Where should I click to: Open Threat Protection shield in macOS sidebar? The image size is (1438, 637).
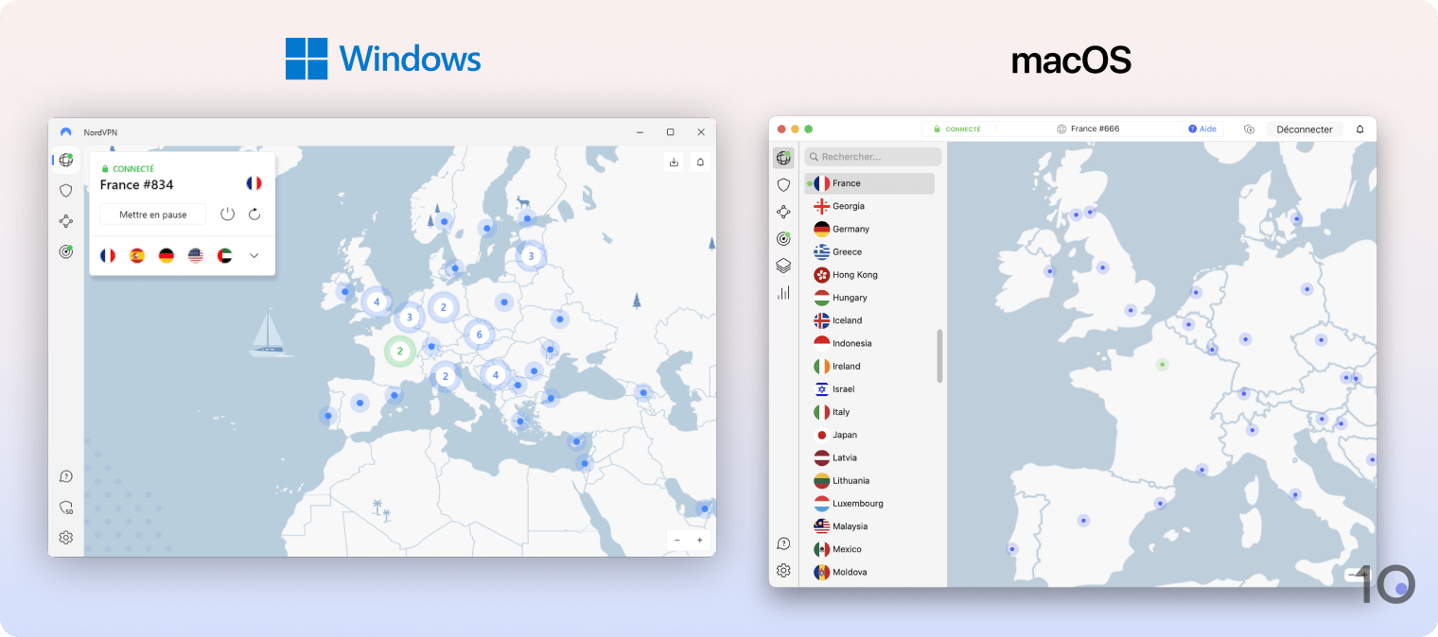point(783,184)
